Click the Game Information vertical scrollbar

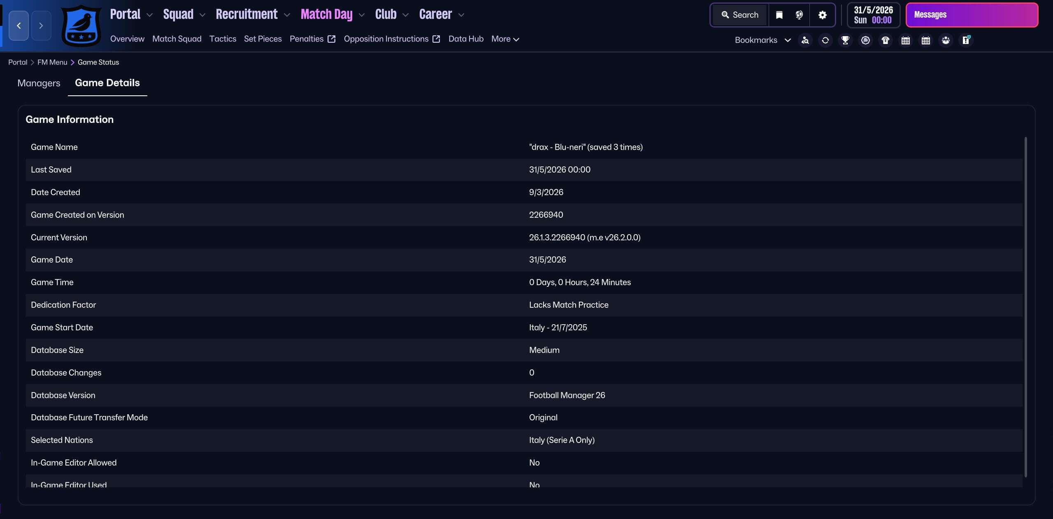pos(1025,307)
